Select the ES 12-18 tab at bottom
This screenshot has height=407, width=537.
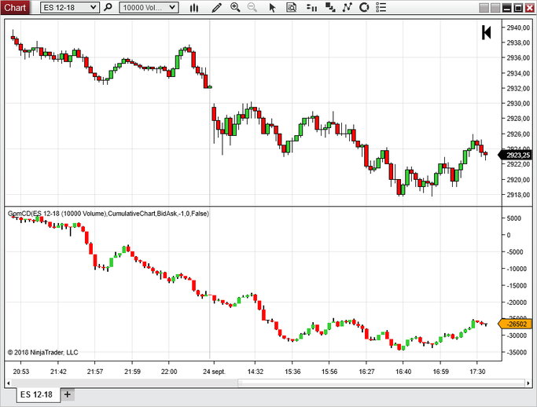click(37, 394)
